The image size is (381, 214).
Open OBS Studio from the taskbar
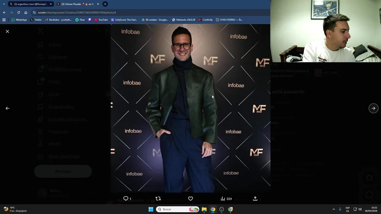tap(221, 209)
